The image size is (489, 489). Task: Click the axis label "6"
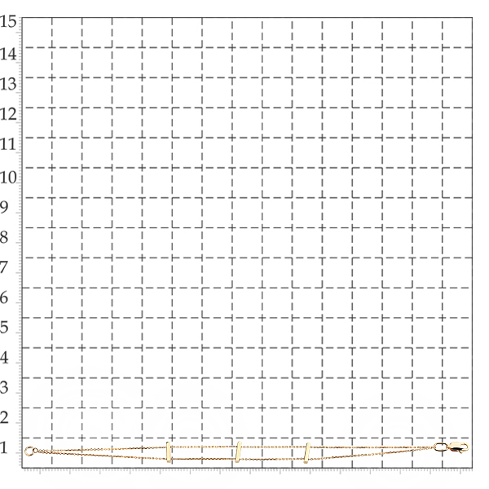tap(4, 298)
